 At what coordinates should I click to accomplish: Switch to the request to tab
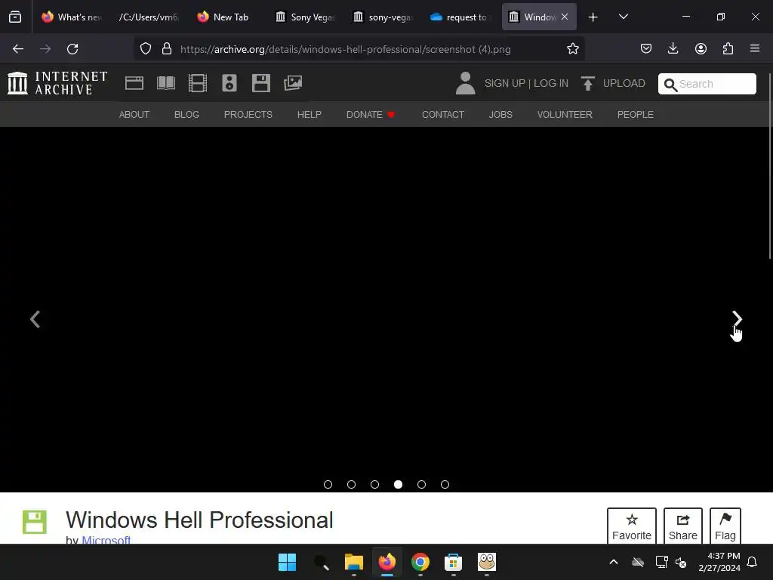tap(460, 17)
